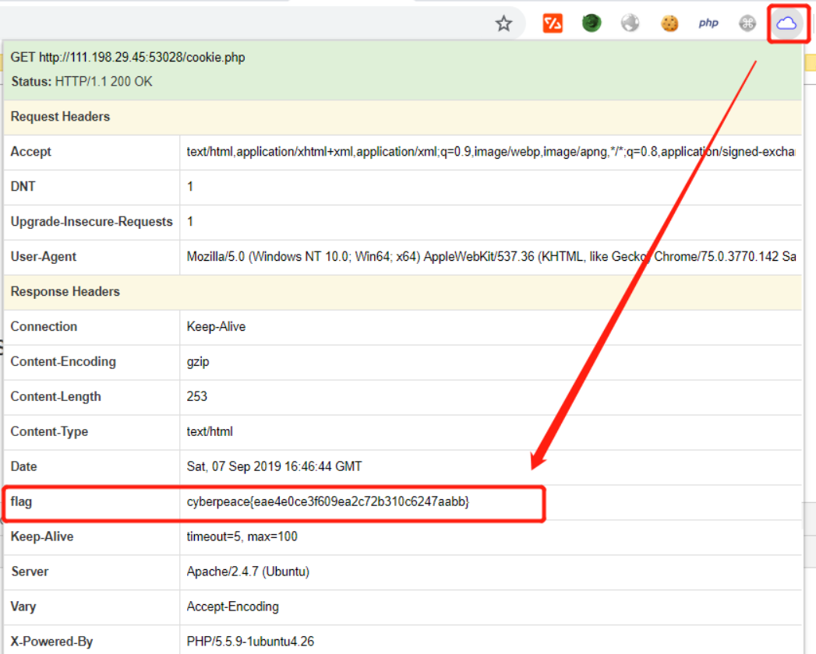Select the Date header name
The image size is (816, 654).
[23, 466]
